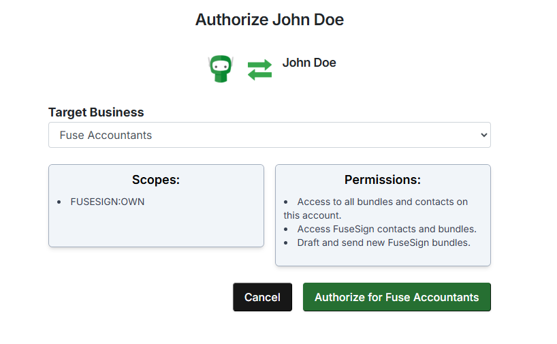
Task: Click the John Doe name beside arrows
Action: pos(309,63)
